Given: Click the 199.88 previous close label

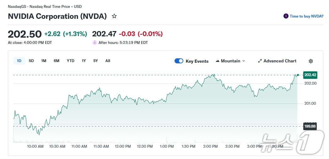Looking at the screenshot, I should [310, 126].
